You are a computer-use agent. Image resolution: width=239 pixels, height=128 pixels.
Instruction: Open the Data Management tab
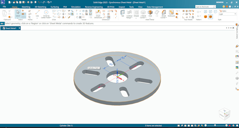point(155,7)
